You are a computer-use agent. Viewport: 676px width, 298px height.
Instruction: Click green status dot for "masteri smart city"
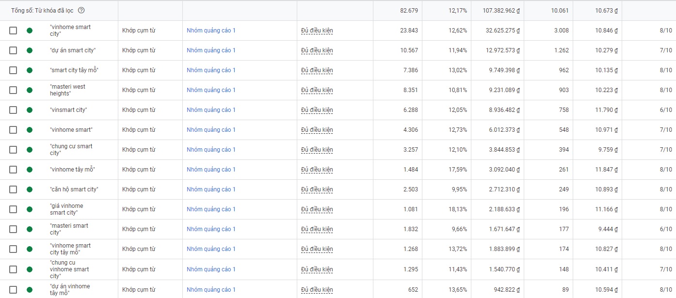(x=30, y=229)
